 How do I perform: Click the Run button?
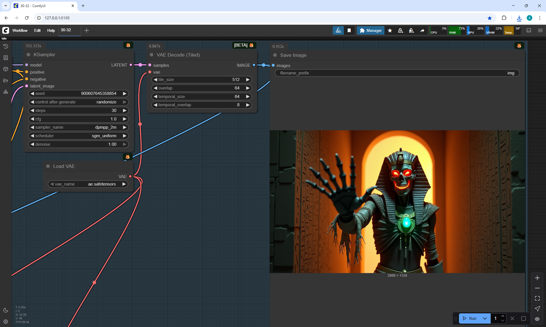[470, 318]
